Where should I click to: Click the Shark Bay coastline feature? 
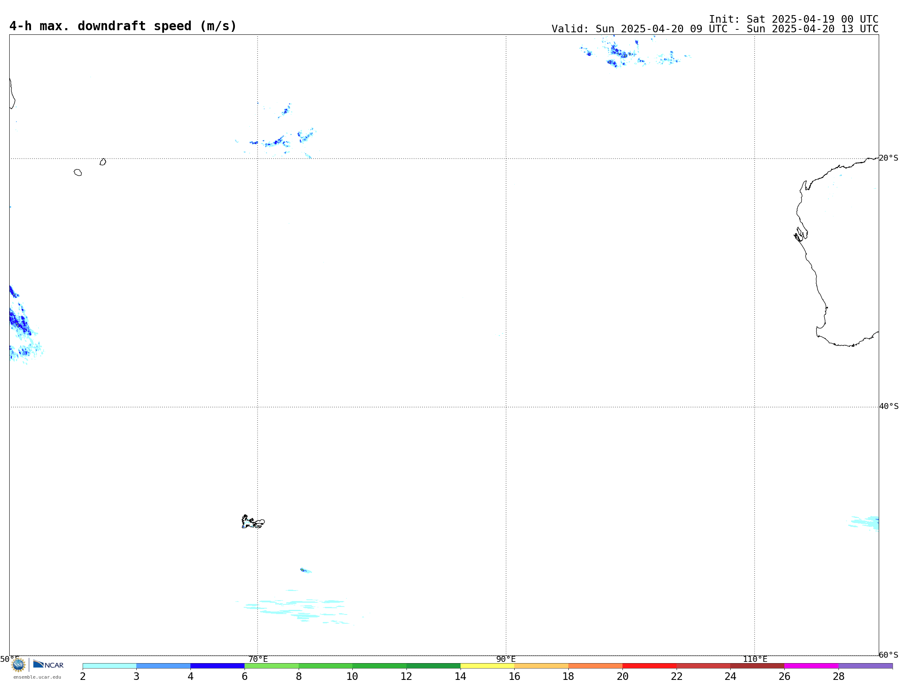click(801, 234)
